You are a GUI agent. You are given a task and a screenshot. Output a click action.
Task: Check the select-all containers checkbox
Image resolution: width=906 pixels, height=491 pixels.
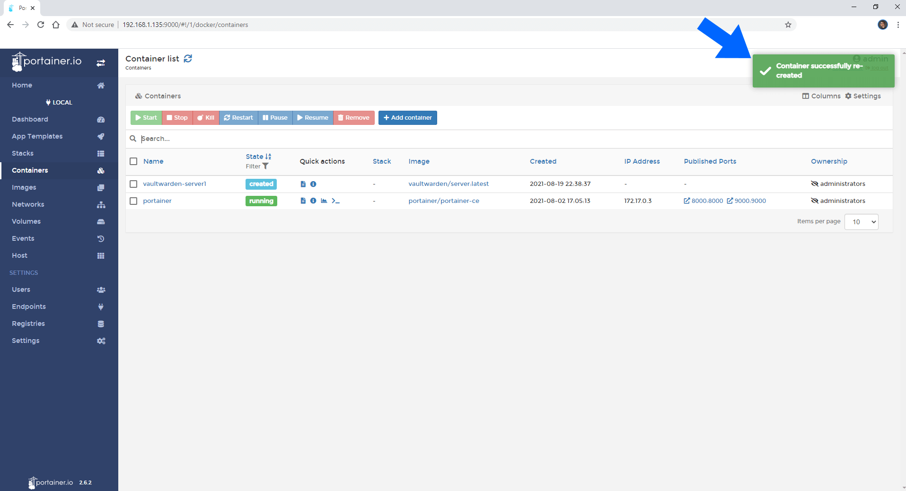coord(133,161)
